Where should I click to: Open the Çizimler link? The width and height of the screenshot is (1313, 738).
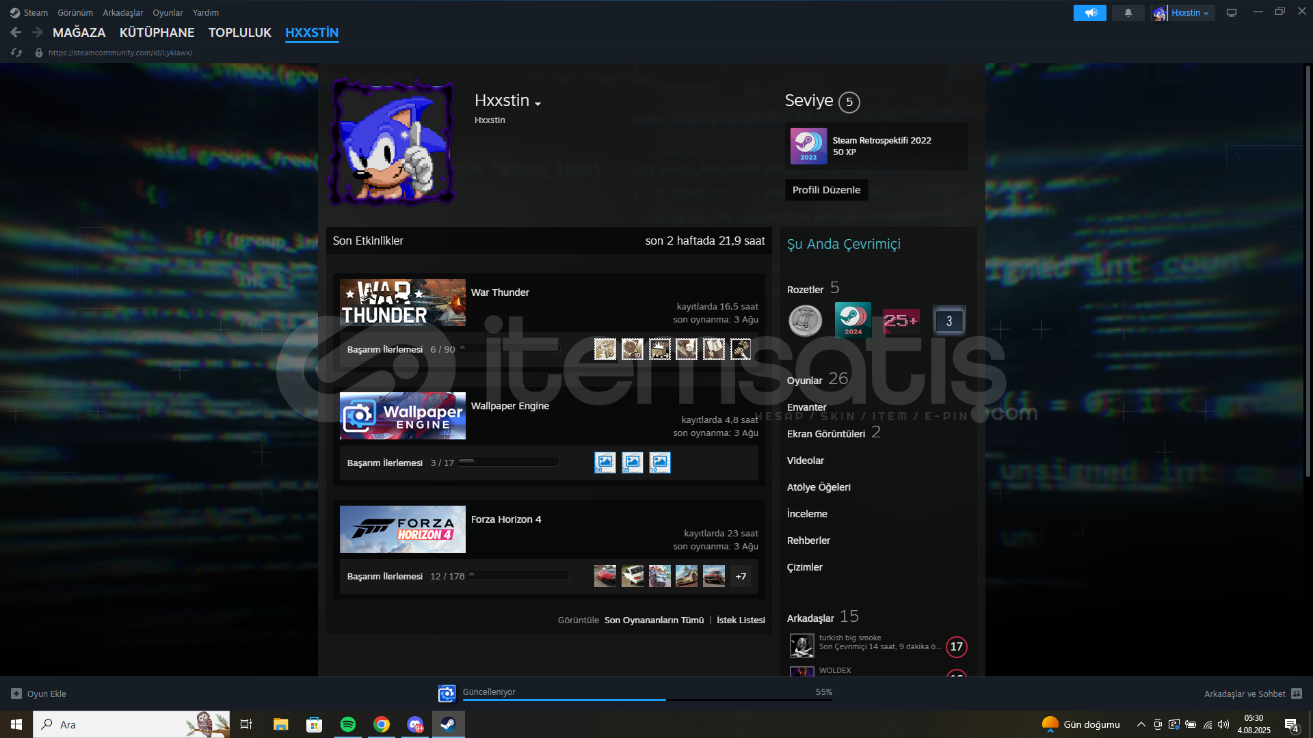tap(805, 567)
